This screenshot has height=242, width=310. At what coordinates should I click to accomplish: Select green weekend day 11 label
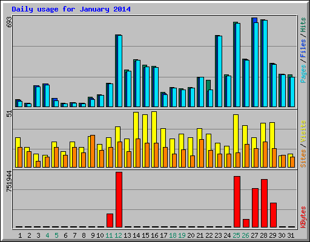[x=109, y=235]
